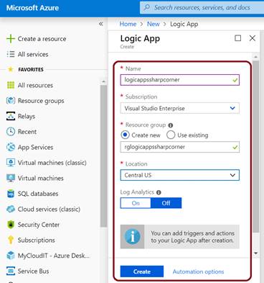Image resolution: width=264 pixels, height=283 pixels.
Task: Click the form scrollbar up arrow
Action: click(255, 57)
